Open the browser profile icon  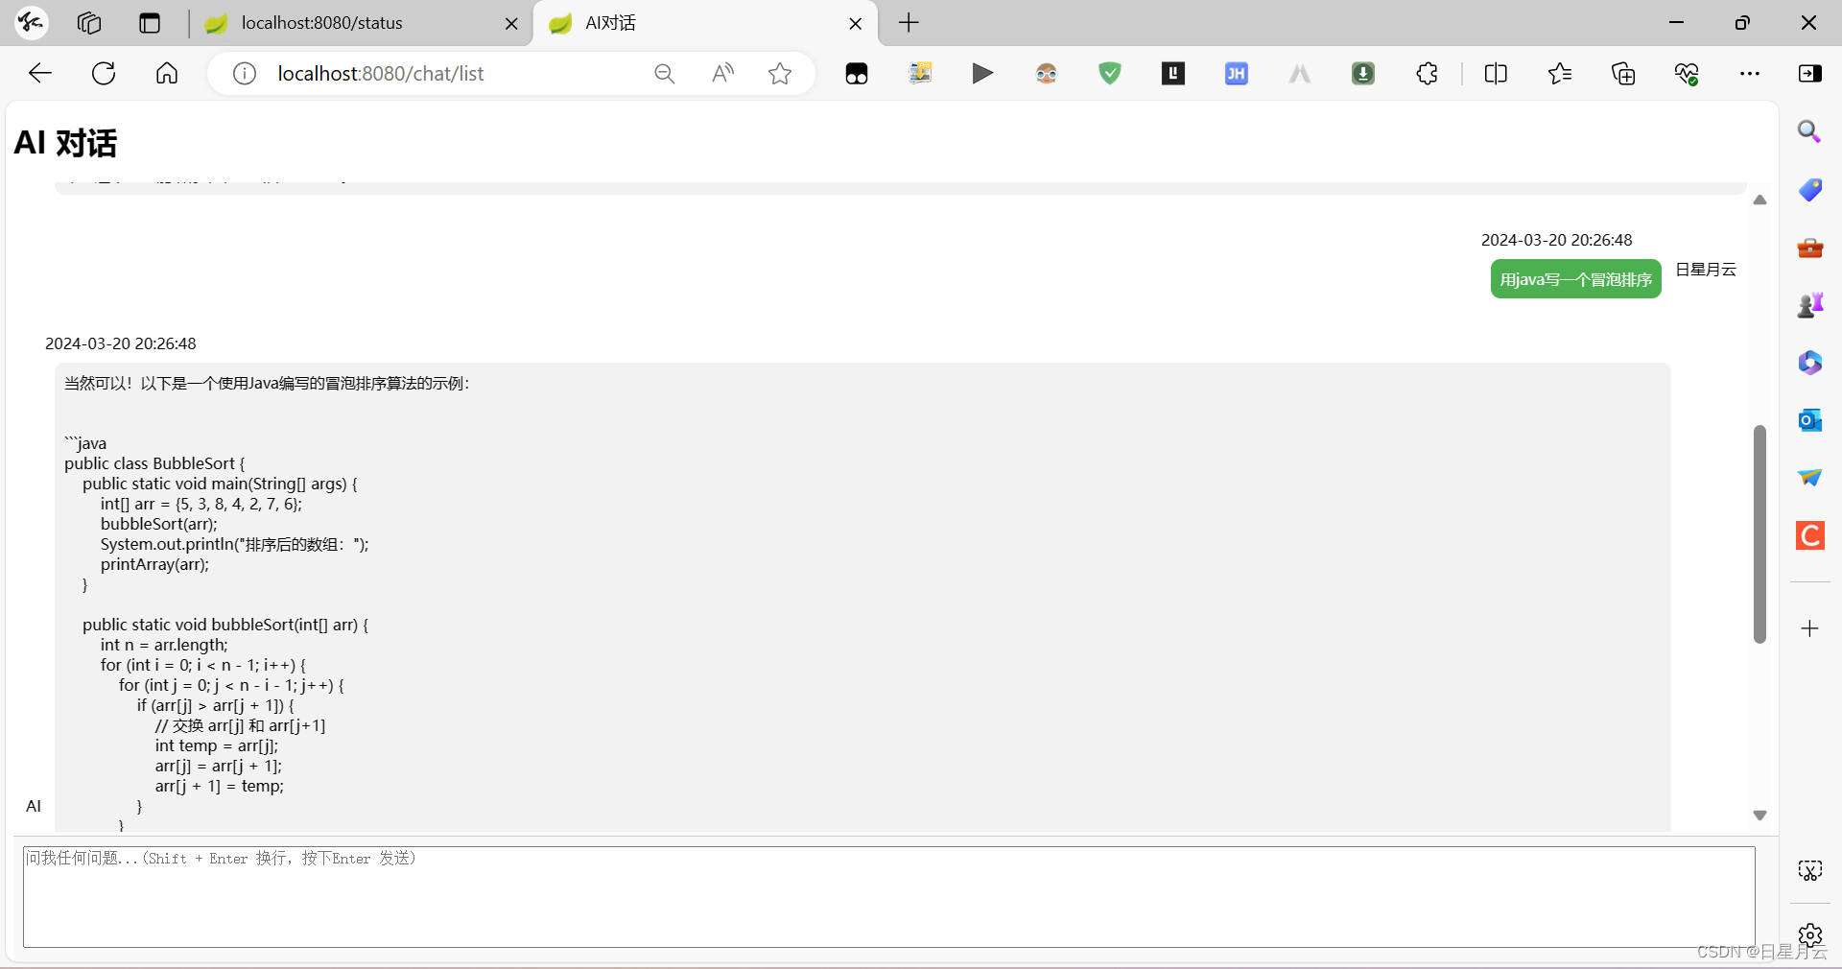tap(31, 22)
